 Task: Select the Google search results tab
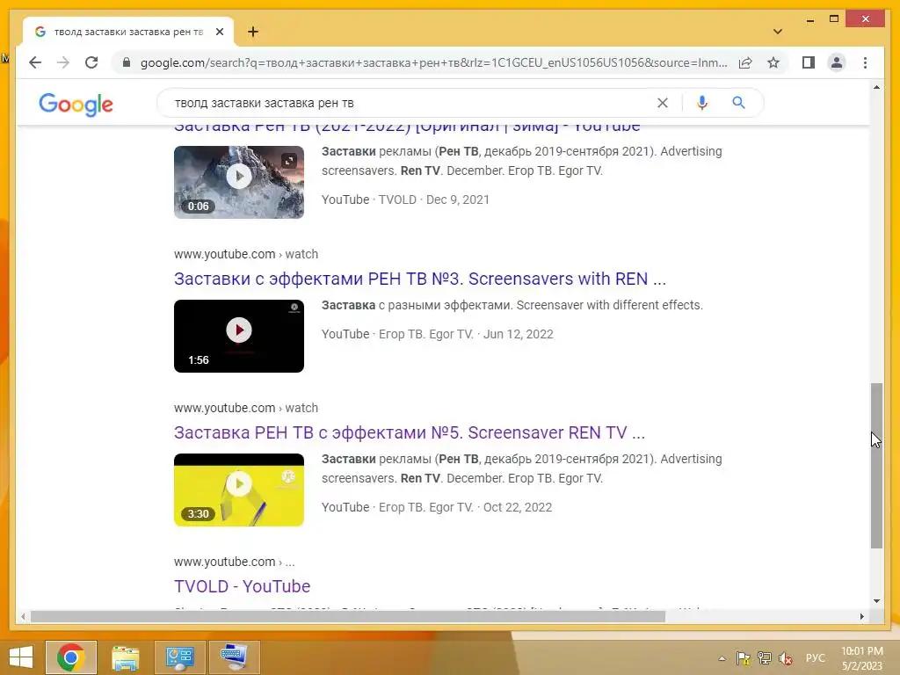pyautogui.click(x=128, y=33)
